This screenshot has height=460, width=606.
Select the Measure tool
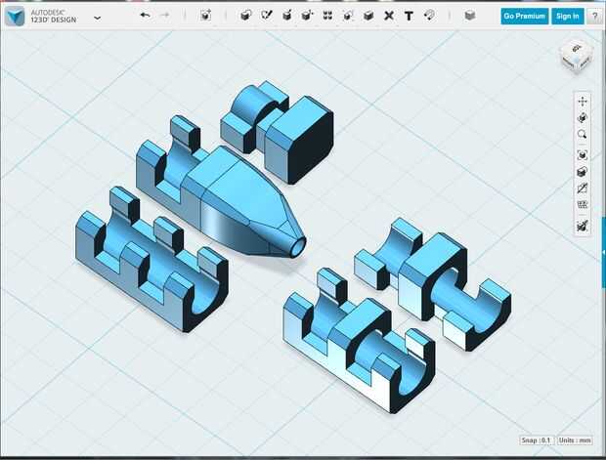pyautogui.click(x=389, y=16)
